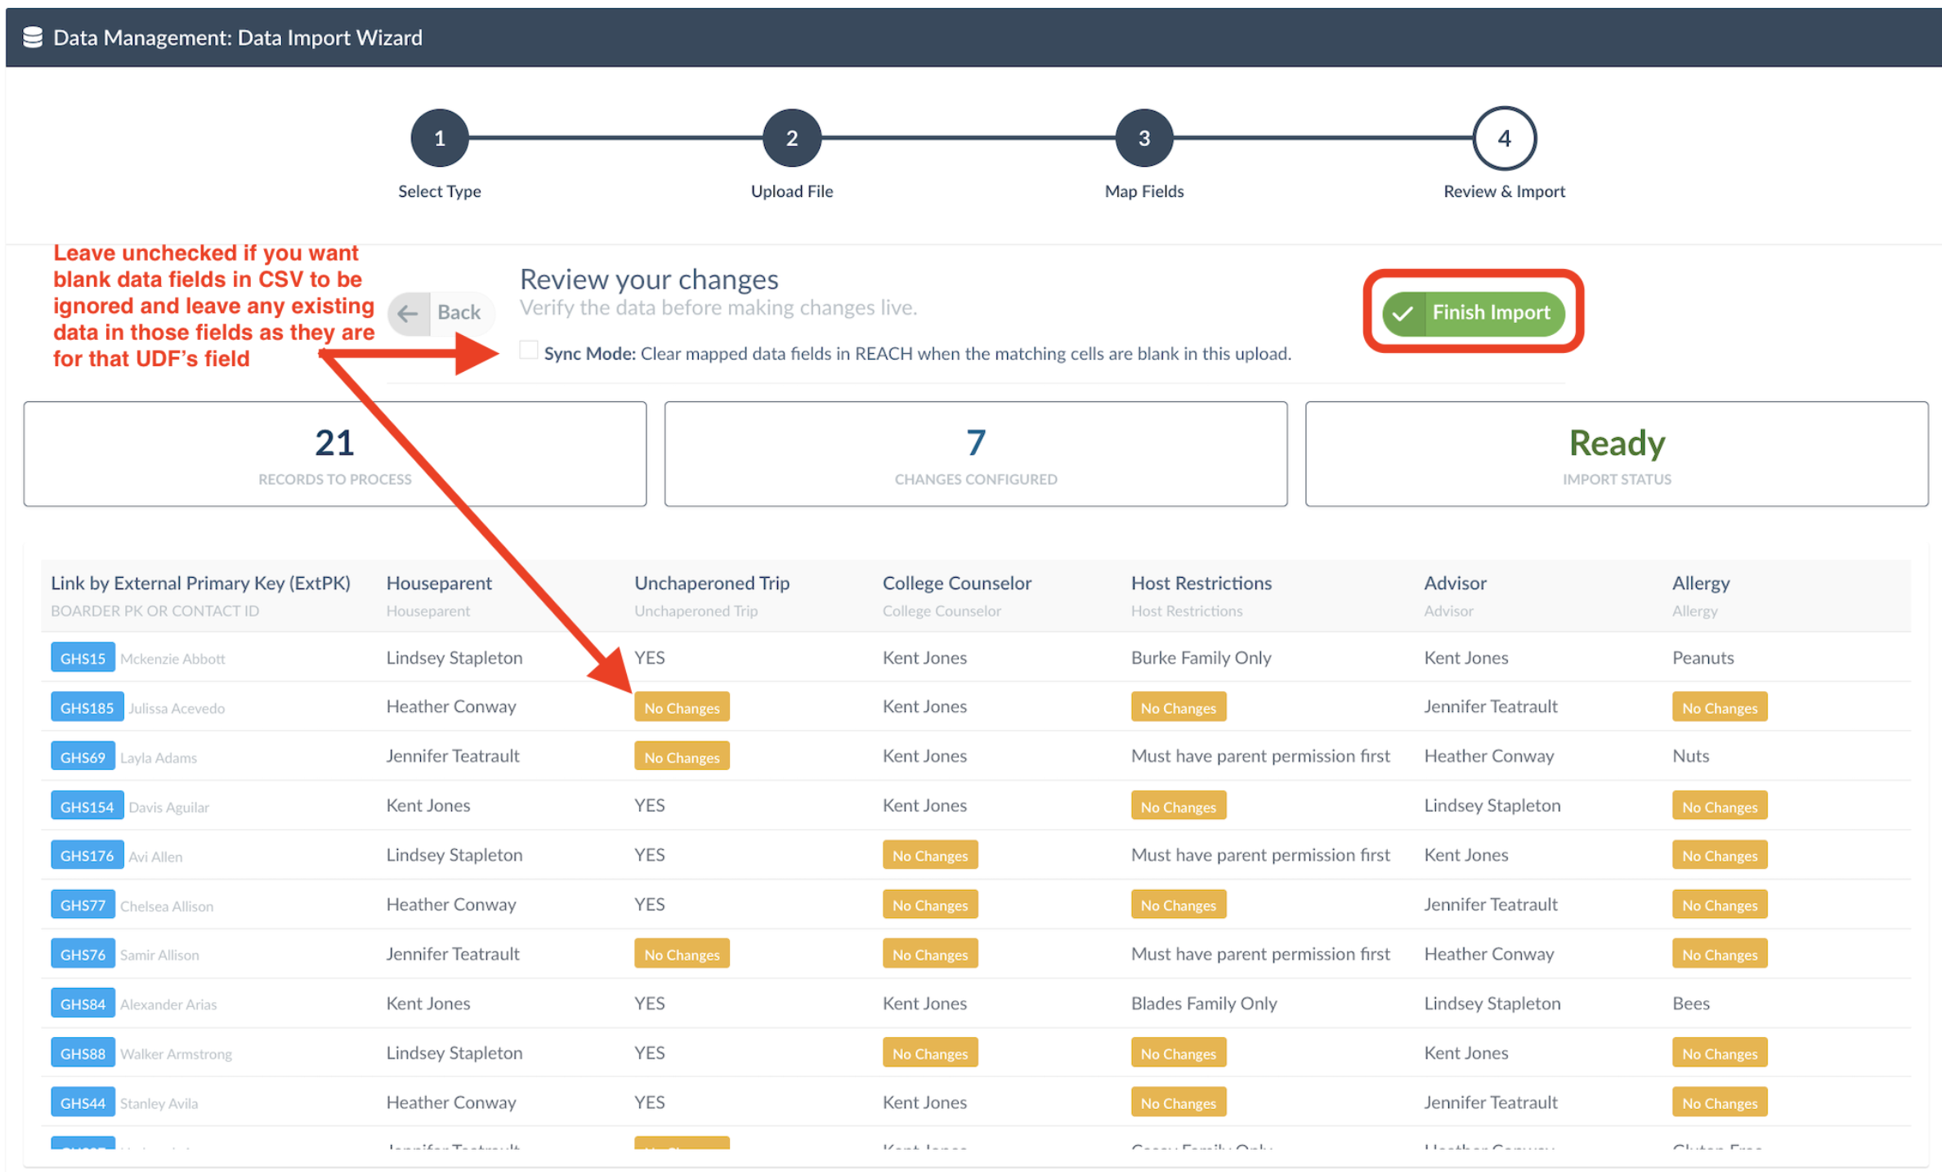Open the GHS15 Mckenzie Abbott record badge

pyautogui.click(x=83, y=657)
